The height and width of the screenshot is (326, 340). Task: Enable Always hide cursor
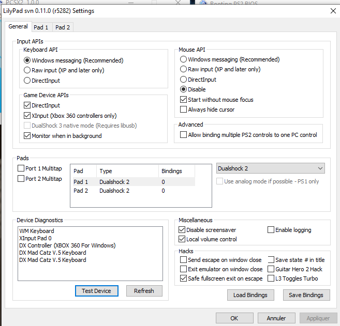(x=184, y=110)
